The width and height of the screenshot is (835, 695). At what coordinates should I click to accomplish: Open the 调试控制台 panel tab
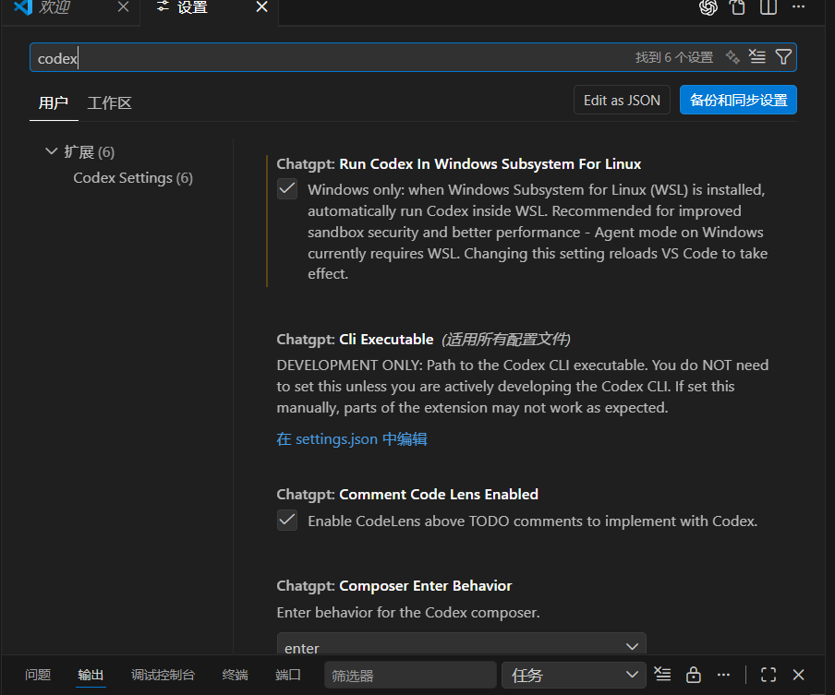click(163, 675)
